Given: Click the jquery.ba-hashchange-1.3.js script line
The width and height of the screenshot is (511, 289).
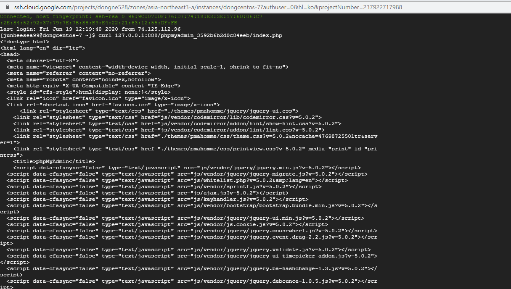Looking at the screenshot, I should coord(189,272).
